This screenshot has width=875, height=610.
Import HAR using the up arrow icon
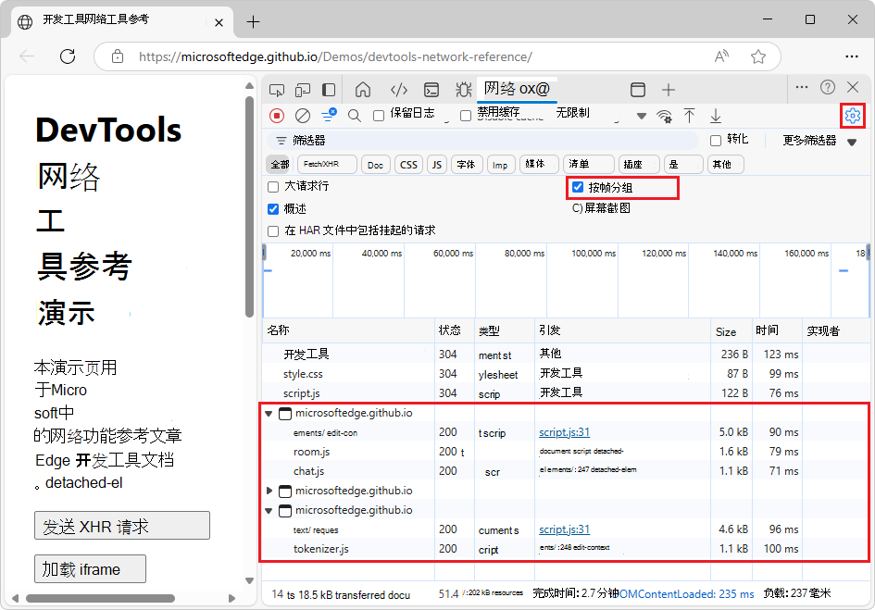(x=689, y=116)
